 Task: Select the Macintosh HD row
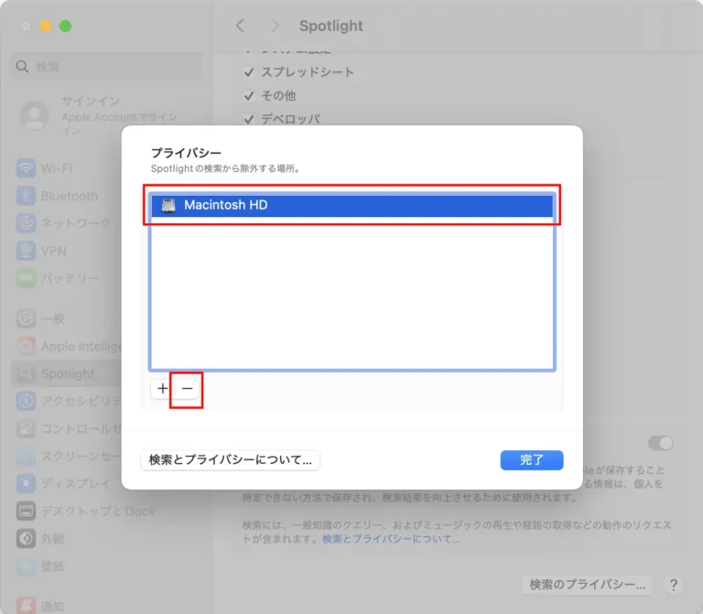coord(351,205)
